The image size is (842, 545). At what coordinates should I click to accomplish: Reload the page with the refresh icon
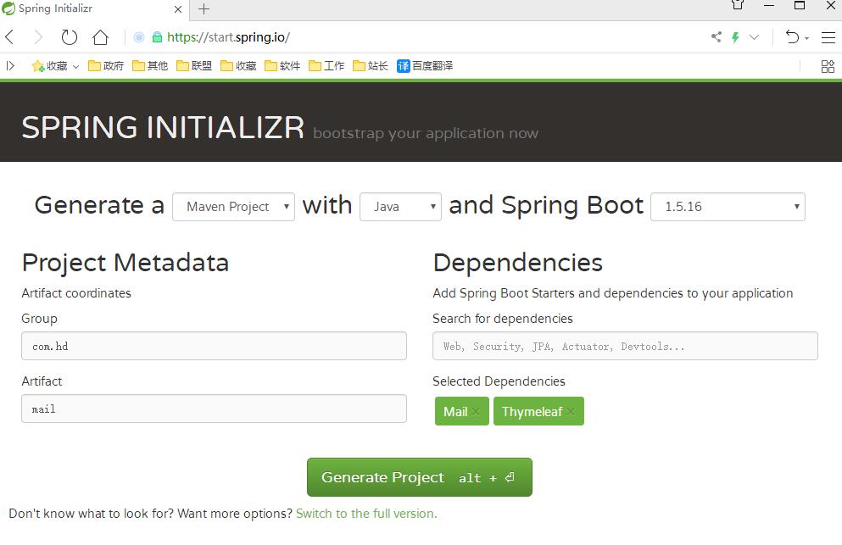pyautogui.click(x=70, y=37)
